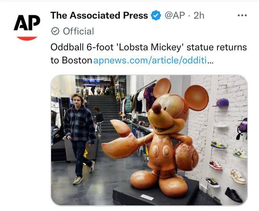The height and width of the screenshot is (211, 259).
Task: Click the gray Official badge icon
Action: coord(55,31)
